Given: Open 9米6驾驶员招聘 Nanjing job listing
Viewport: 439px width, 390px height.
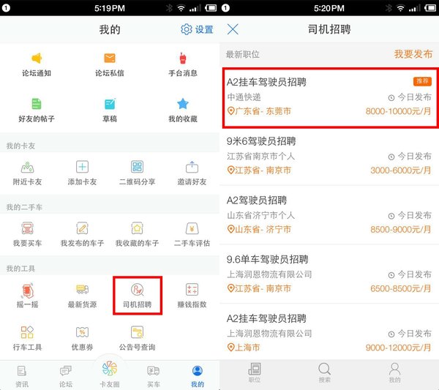Looking at the screenshot, I should point(329,155).
